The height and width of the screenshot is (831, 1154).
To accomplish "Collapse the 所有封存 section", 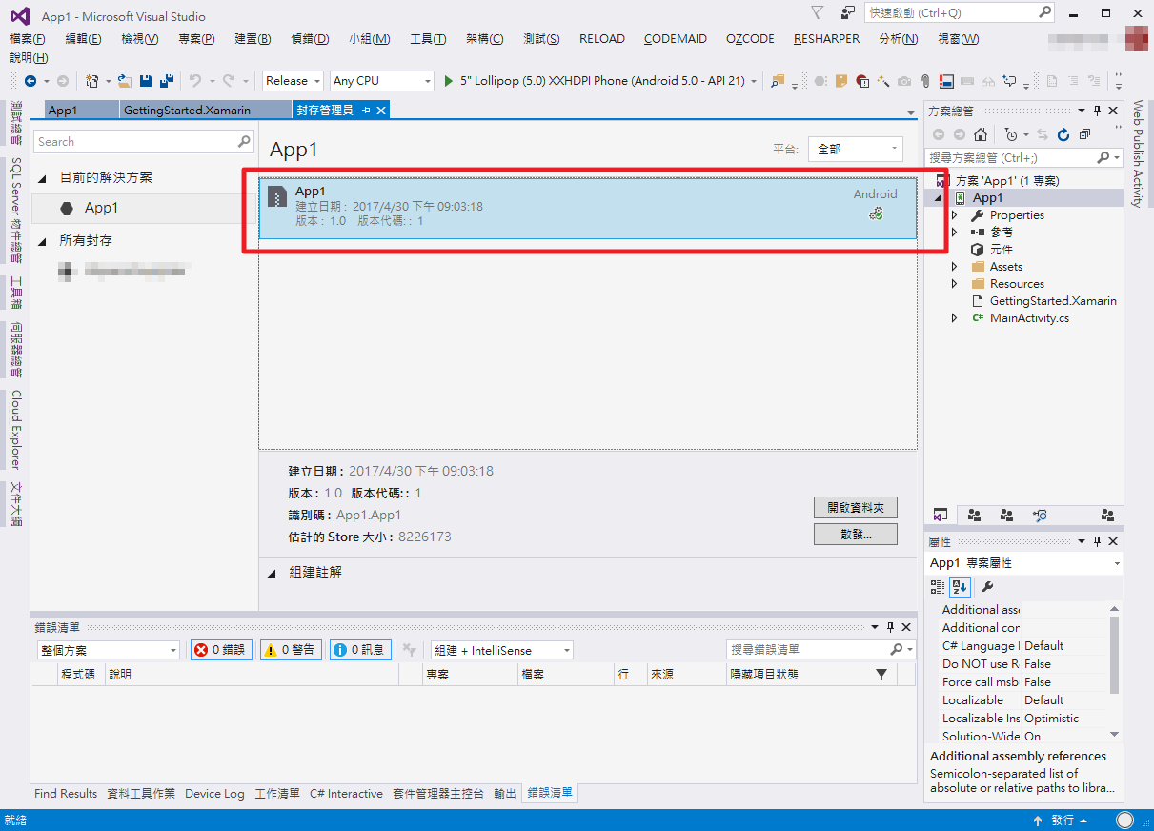I will [42, 241].
